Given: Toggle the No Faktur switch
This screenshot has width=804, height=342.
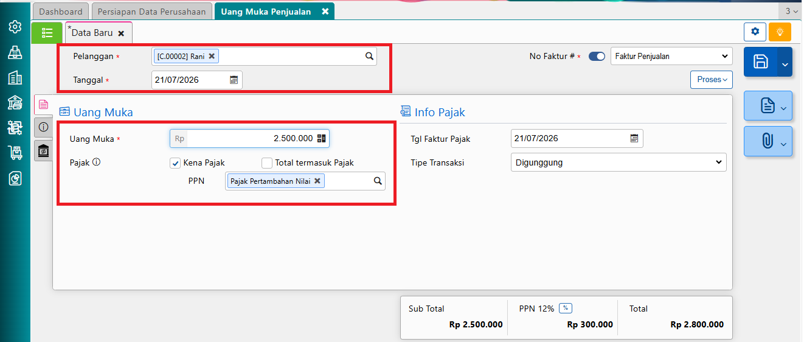Looking at the screenshot, I should pyautogui.click(x=597, y=56).
